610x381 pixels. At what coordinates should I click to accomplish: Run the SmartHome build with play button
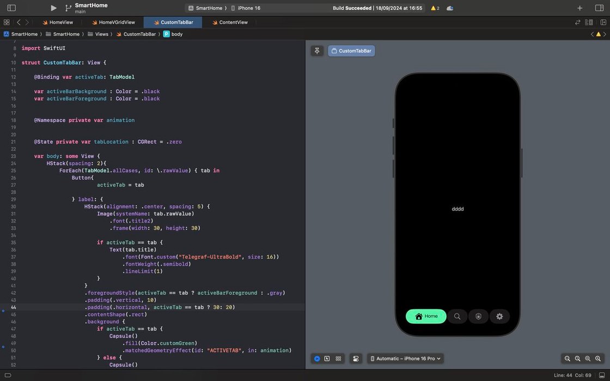(x=53, y=8)
